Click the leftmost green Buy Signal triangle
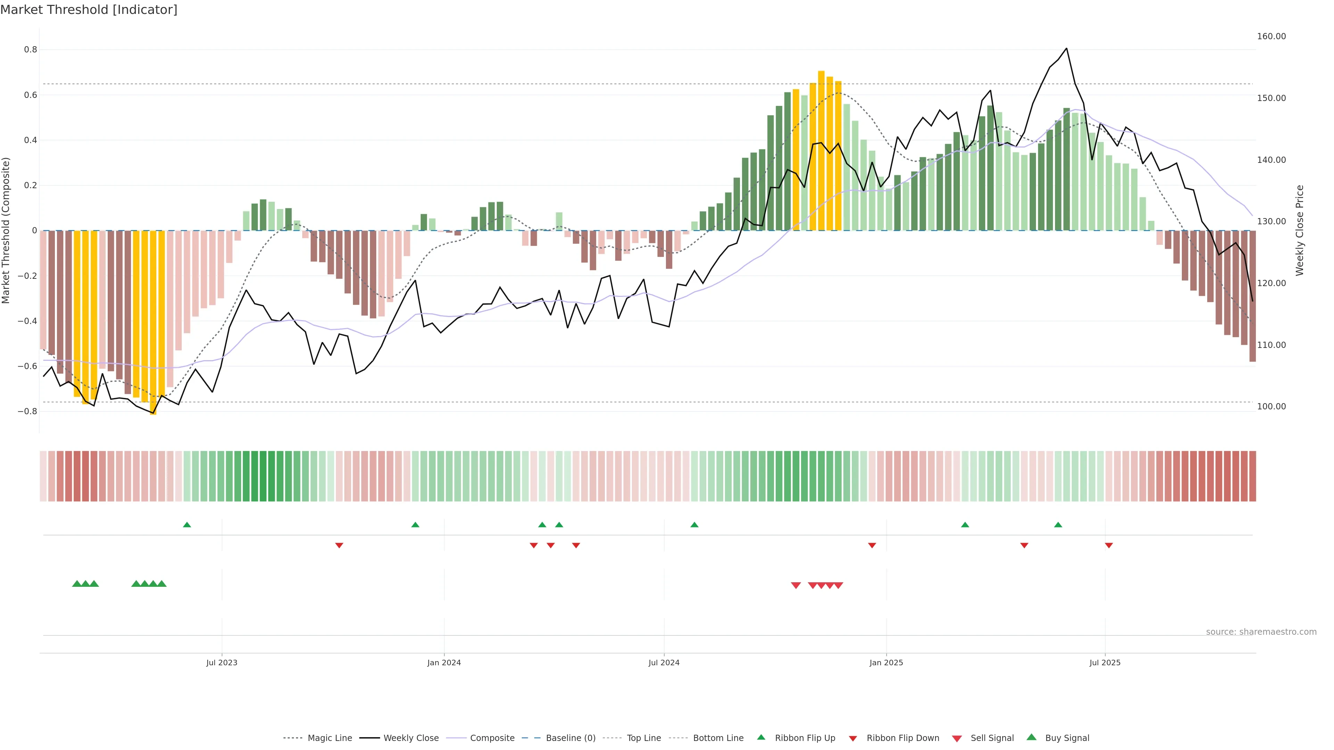Screen dimensions: 1334x750 (77, 584)
